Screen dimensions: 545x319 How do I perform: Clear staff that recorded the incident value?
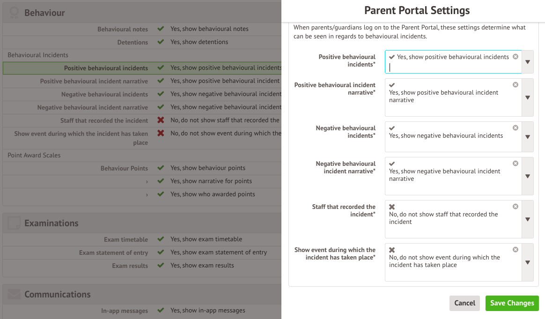(516, 207)
